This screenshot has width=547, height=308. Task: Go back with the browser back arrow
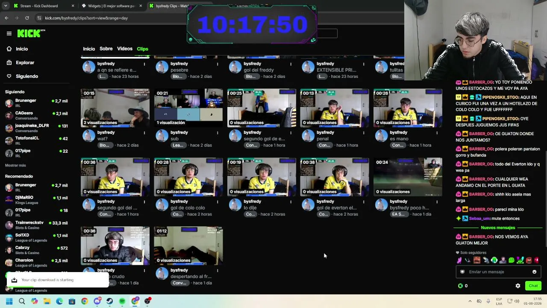6,18
